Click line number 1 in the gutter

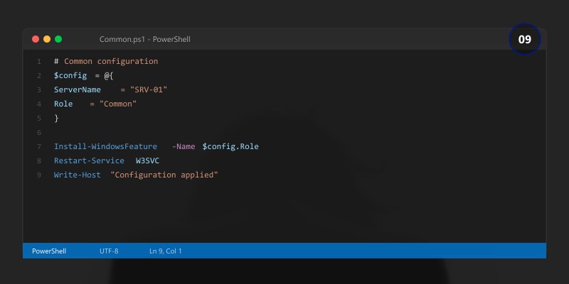click(39, 61)
